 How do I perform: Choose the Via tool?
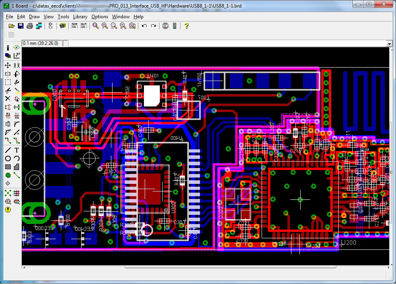pyautogui.click(x=8, y=175)
